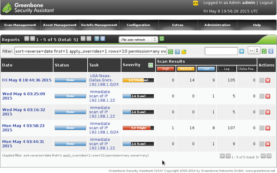Click the filter text input field
This screenshot has height=173, width=277.
coord(90,51)
